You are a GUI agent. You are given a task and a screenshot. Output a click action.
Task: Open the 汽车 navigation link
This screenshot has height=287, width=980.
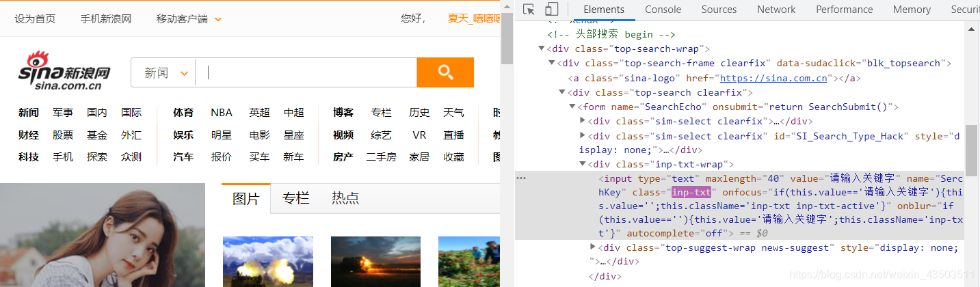click(183, 156)
